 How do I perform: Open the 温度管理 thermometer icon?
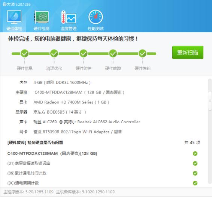(x=69, y=17)
